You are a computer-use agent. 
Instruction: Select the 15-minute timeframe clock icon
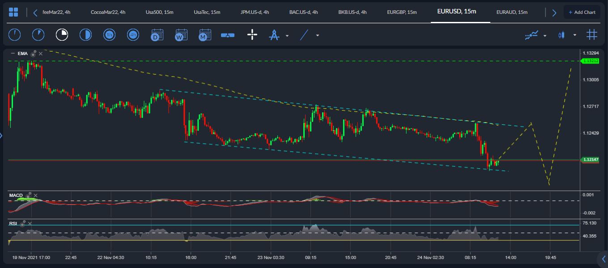pos(62,34)
